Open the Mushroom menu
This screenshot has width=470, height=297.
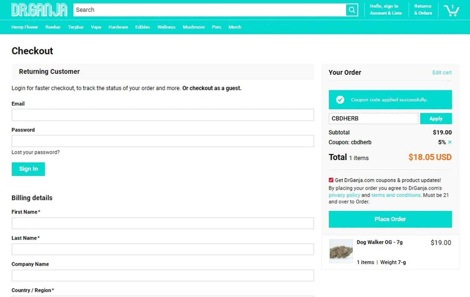(x=194, y=27)
